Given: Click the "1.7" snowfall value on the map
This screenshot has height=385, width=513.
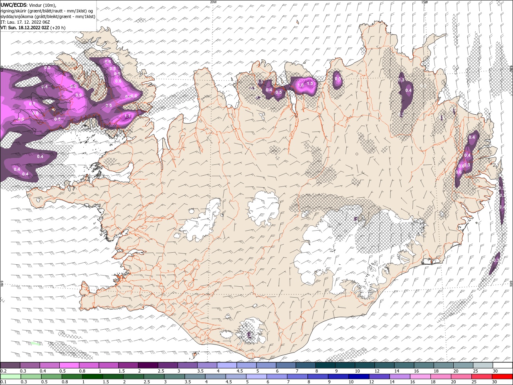Looking at the screenshot, I should [128, 116].
